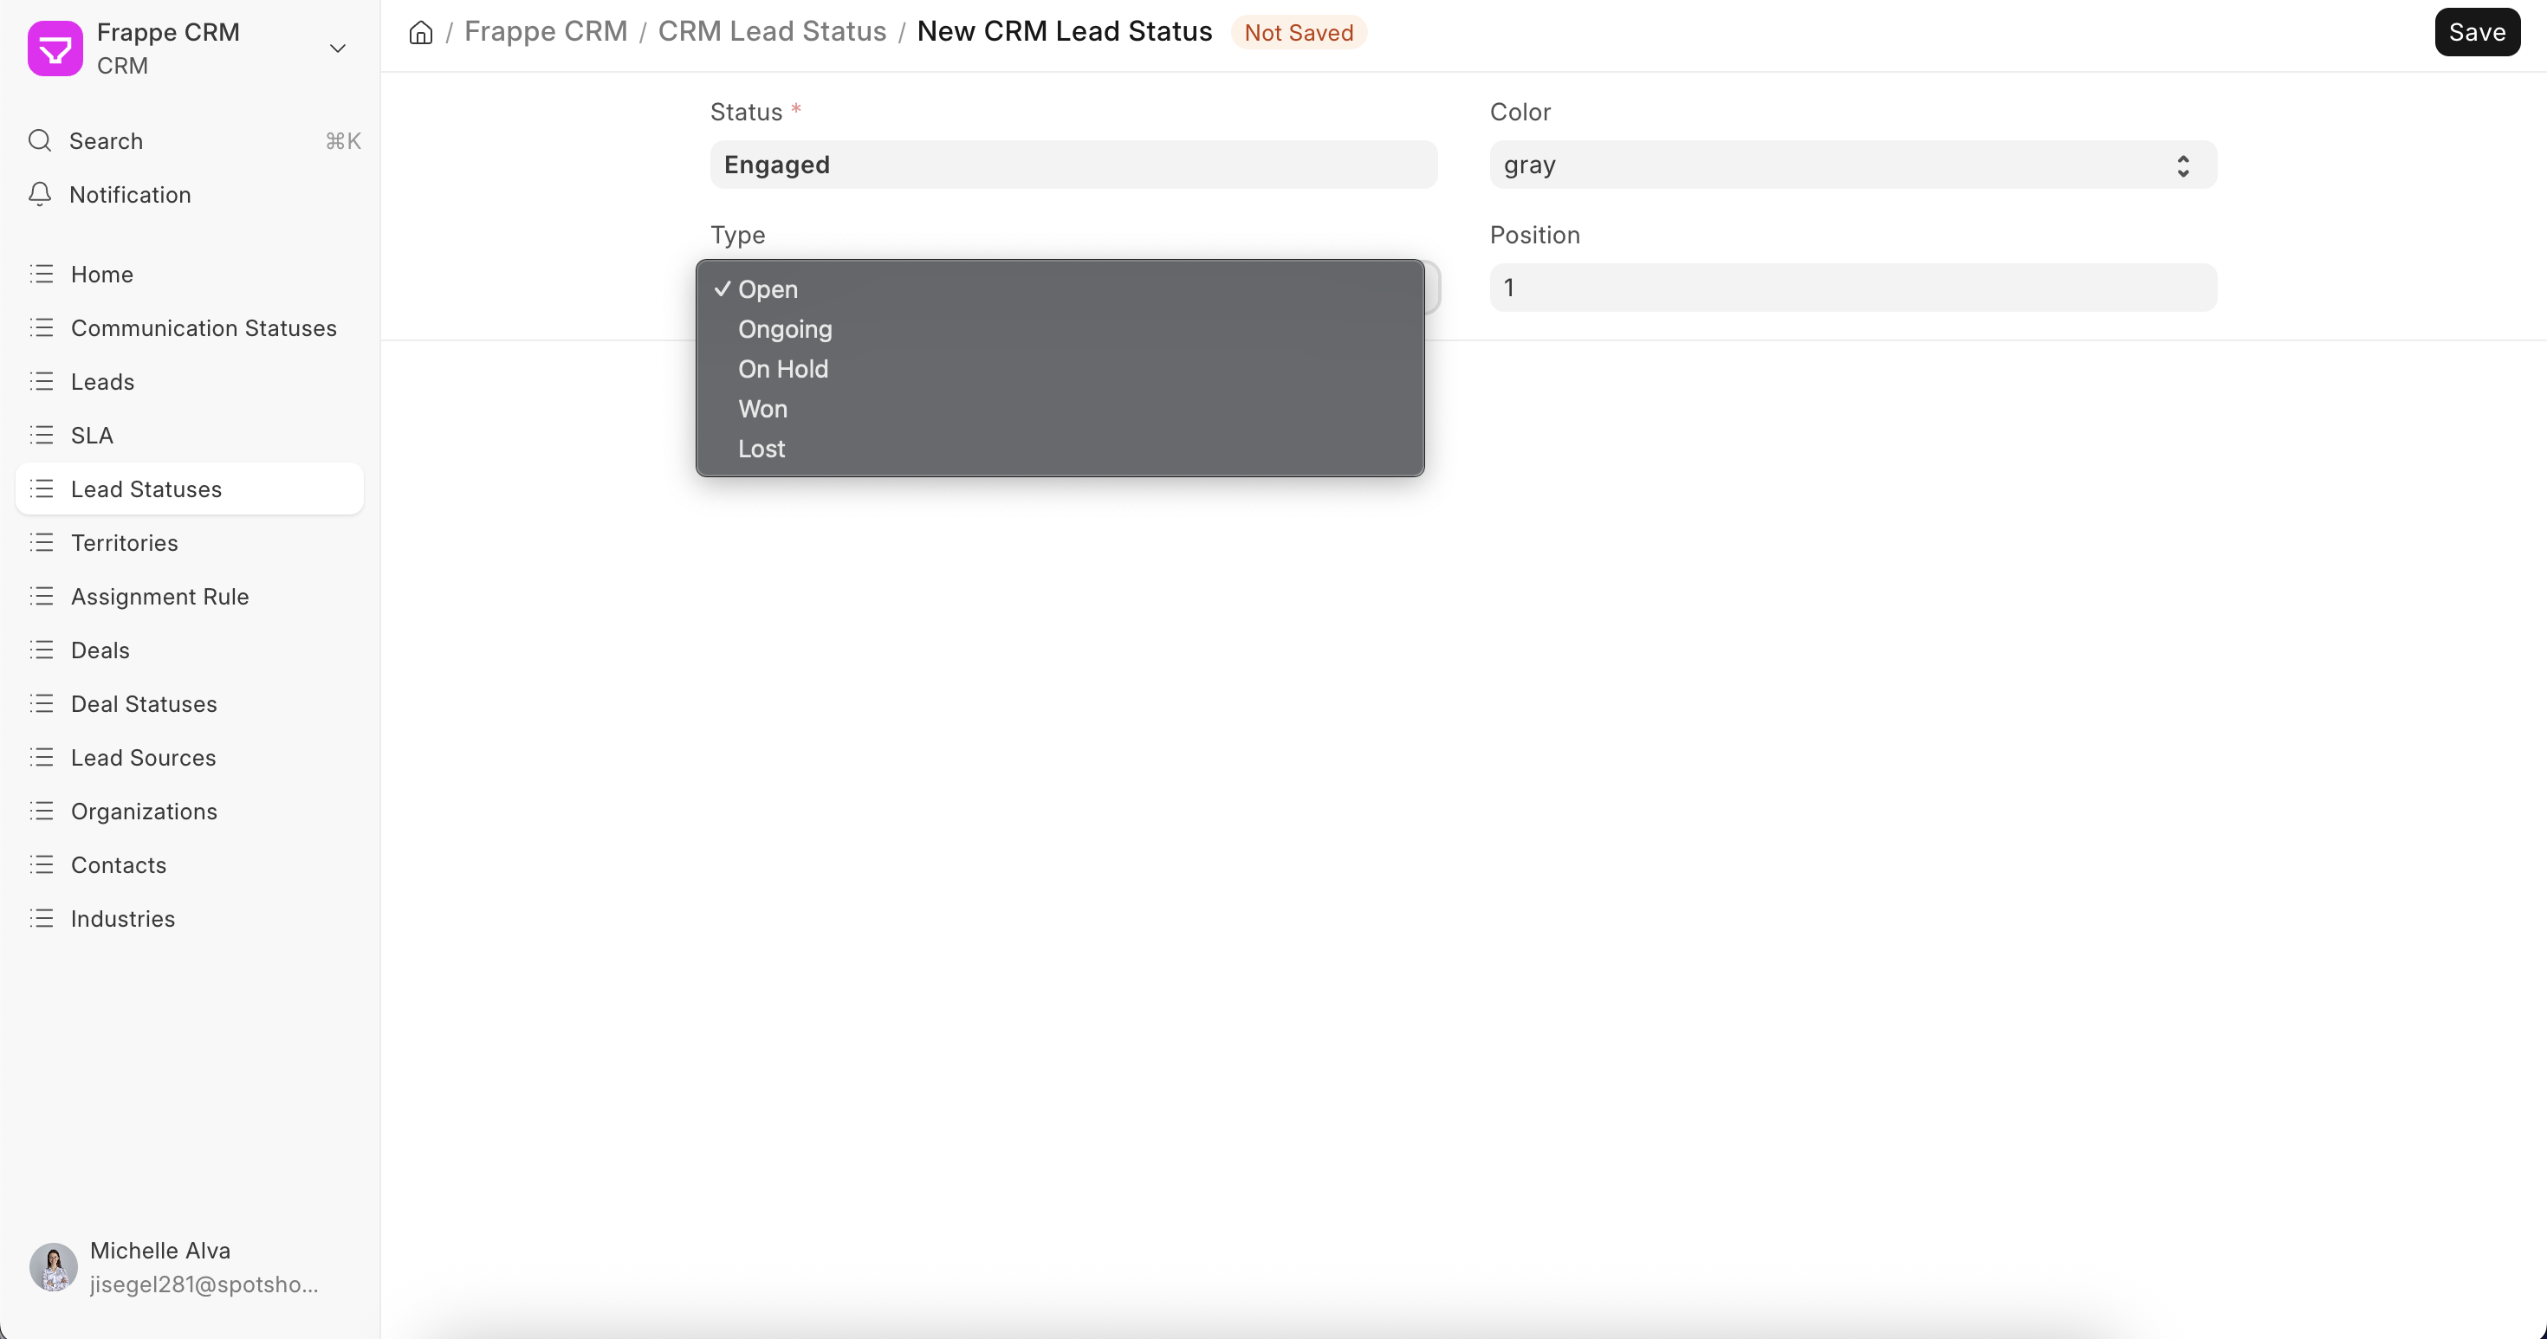
Task: Choose On Hold from the Type list
Action: (782, 369)
